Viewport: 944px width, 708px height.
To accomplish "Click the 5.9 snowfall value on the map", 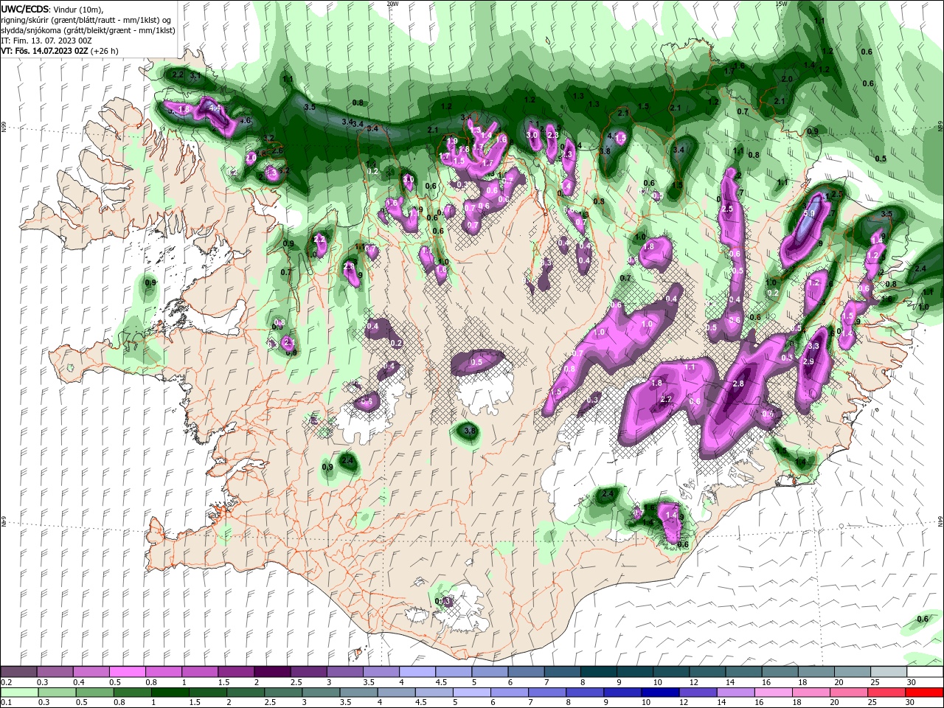I will point(809,214).
